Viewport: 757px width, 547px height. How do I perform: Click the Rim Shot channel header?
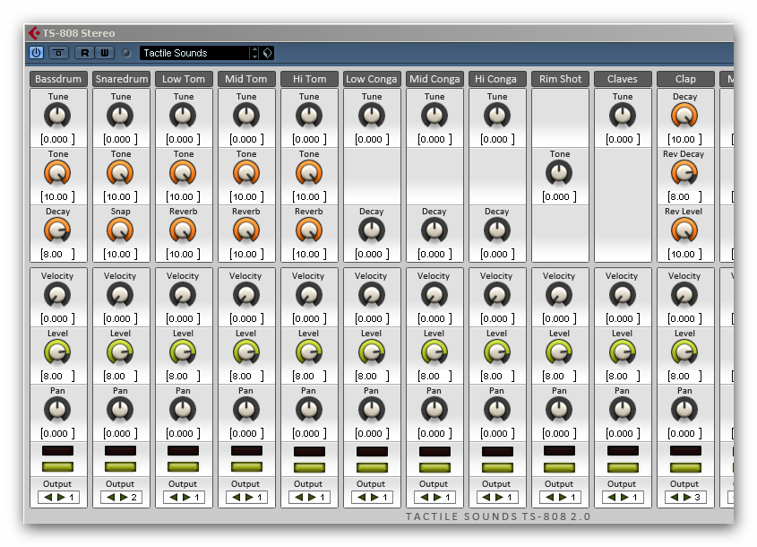click(560, 79)
